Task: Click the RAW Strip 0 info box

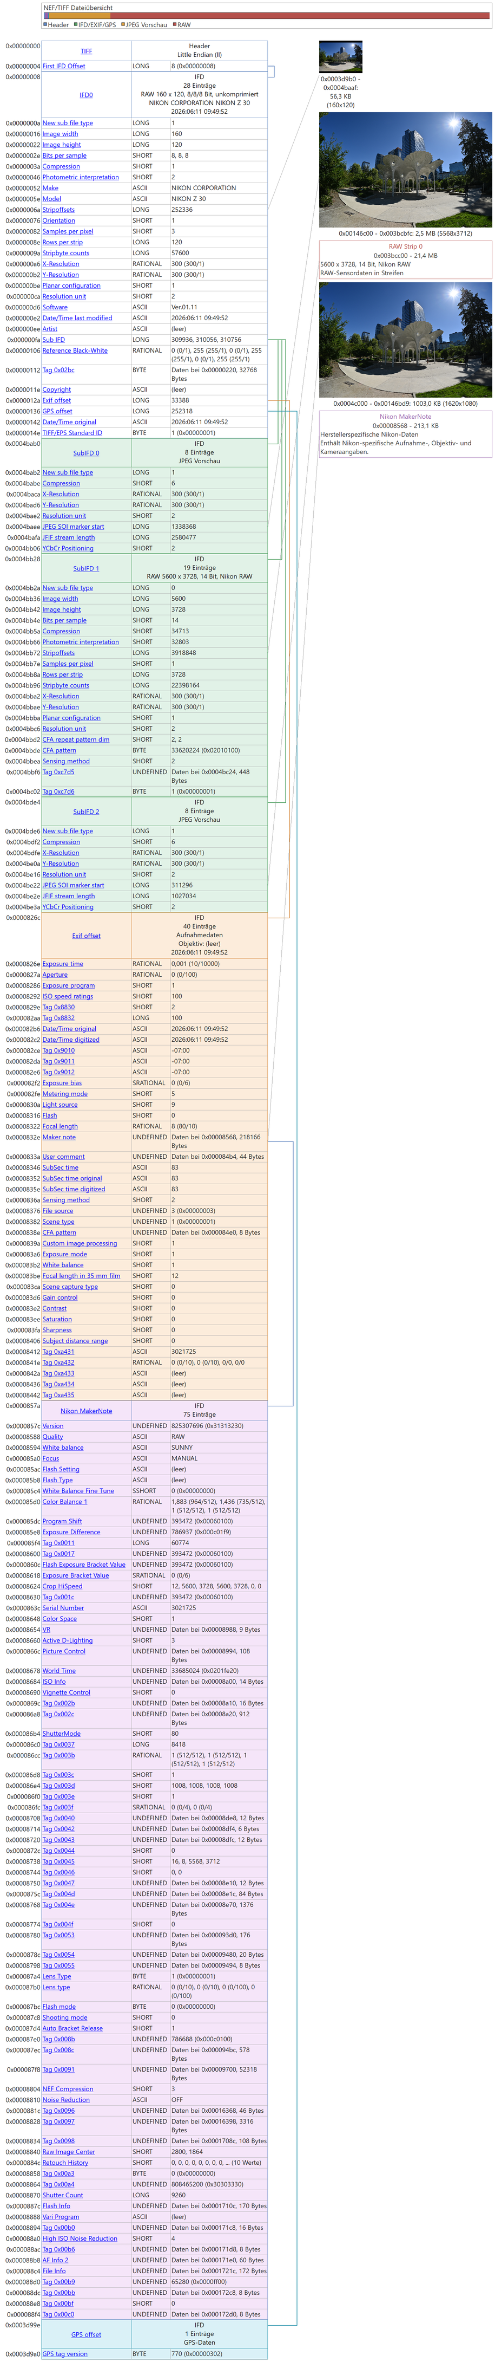Action: point(405,259)
